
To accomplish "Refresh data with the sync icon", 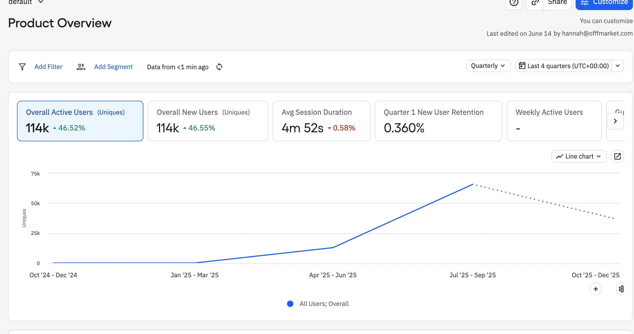I will click(219, 67).
